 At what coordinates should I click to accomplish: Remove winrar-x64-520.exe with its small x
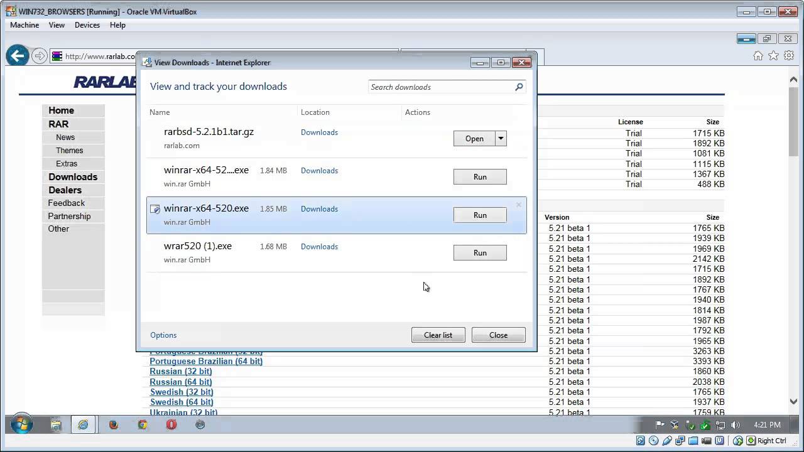519,205
